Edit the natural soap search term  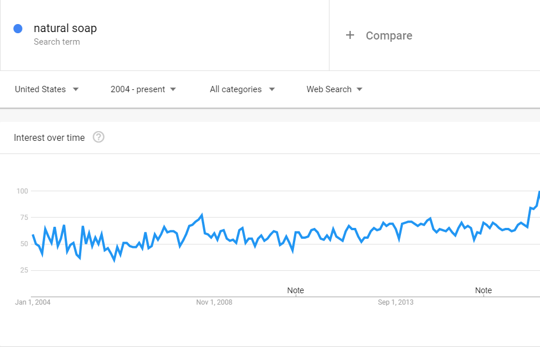tap(65, 28)
